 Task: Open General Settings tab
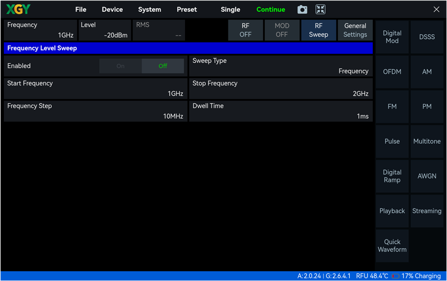click(355, 30)
